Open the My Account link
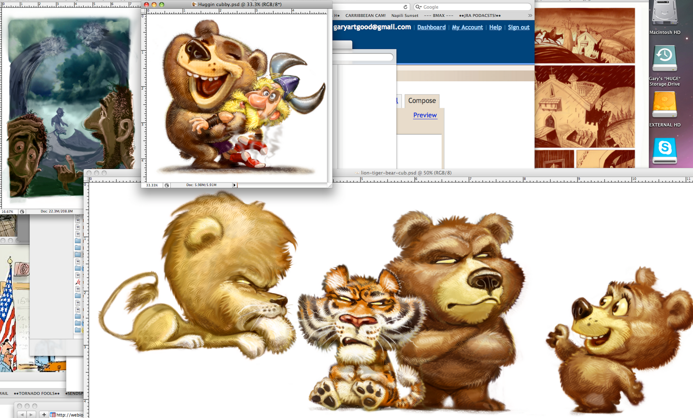The height and width of the screenshot is (418, 693). click(467, 27)
